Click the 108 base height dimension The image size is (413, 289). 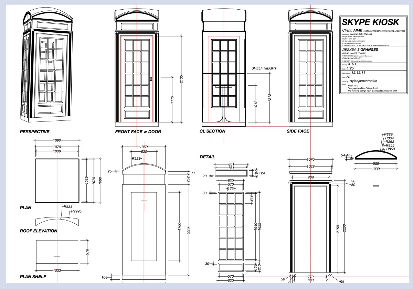tap(105, 277)
